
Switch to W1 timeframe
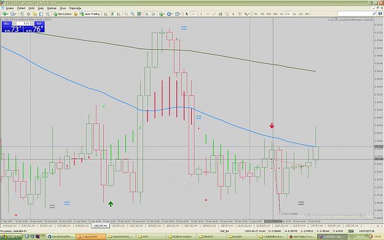click(x=301, y=14)
